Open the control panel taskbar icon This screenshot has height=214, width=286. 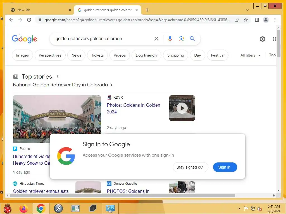[110, 208]
